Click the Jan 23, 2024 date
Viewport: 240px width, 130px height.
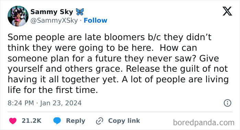(x=61, y=103)
